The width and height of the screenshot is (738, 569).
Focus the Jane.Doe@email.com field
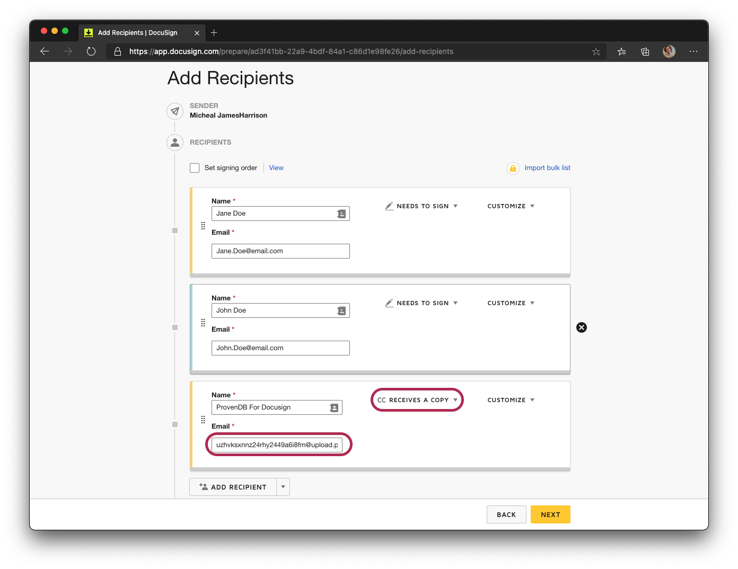pyautogui.click(x=280, y=251)
